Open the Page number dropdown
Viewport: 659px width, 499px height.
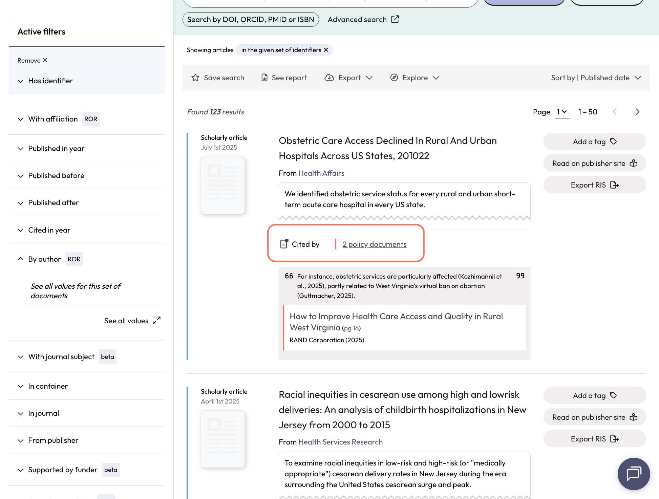tap(562, 112)
